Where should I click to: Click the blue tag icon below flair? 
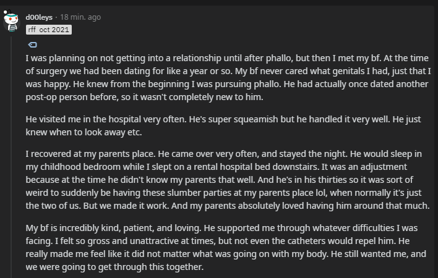click(32, 44)
